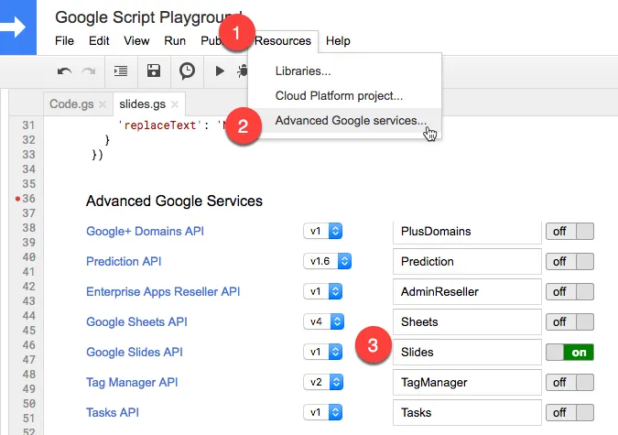This screenshot has width=618, height=435.
Task: Choose Libraries from the Resources menu
Action: [x=303, y=71]
